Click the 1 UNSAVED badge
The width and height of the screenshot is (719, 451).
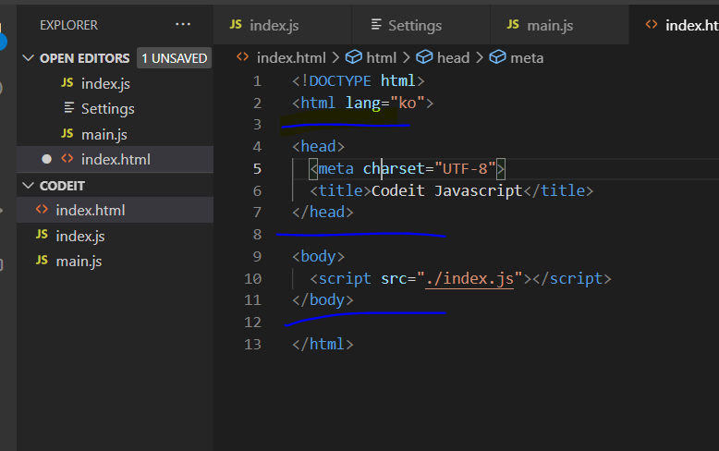[x=174, y=58]
